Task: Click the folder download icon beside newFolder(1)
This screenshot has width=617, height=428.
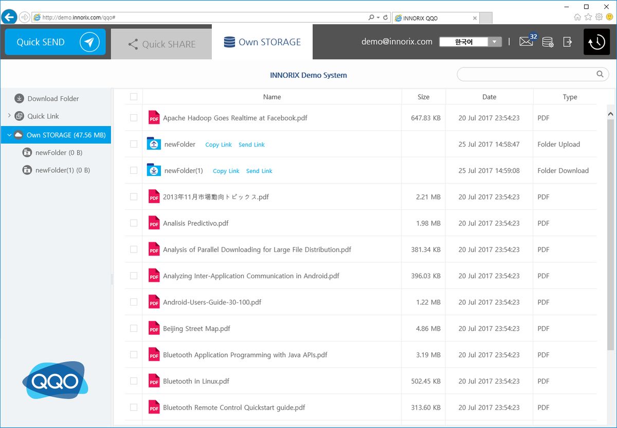Action: tap(154, 170)
